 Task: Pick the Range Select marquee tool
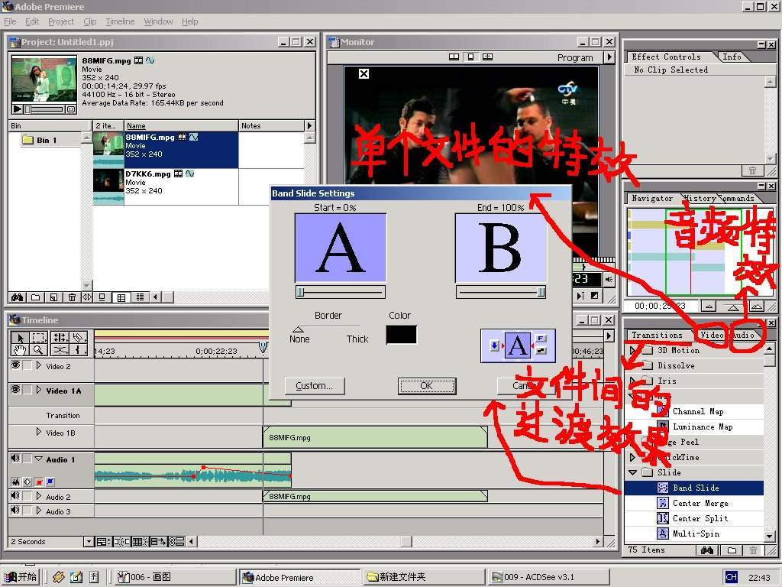(x=39, y=337)
